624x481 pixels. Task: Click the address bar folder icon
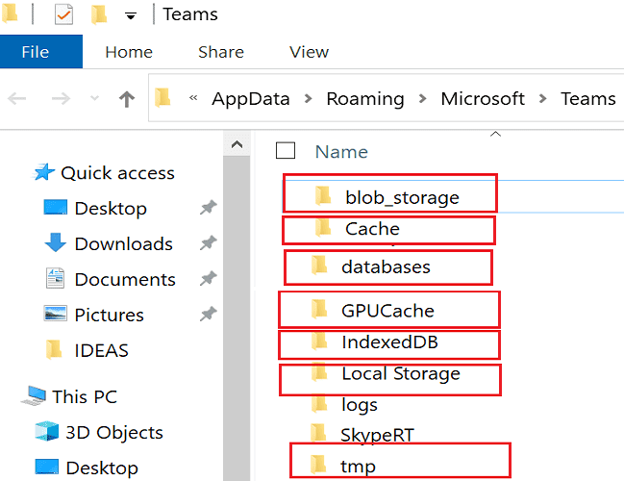(x=162, y=98)
